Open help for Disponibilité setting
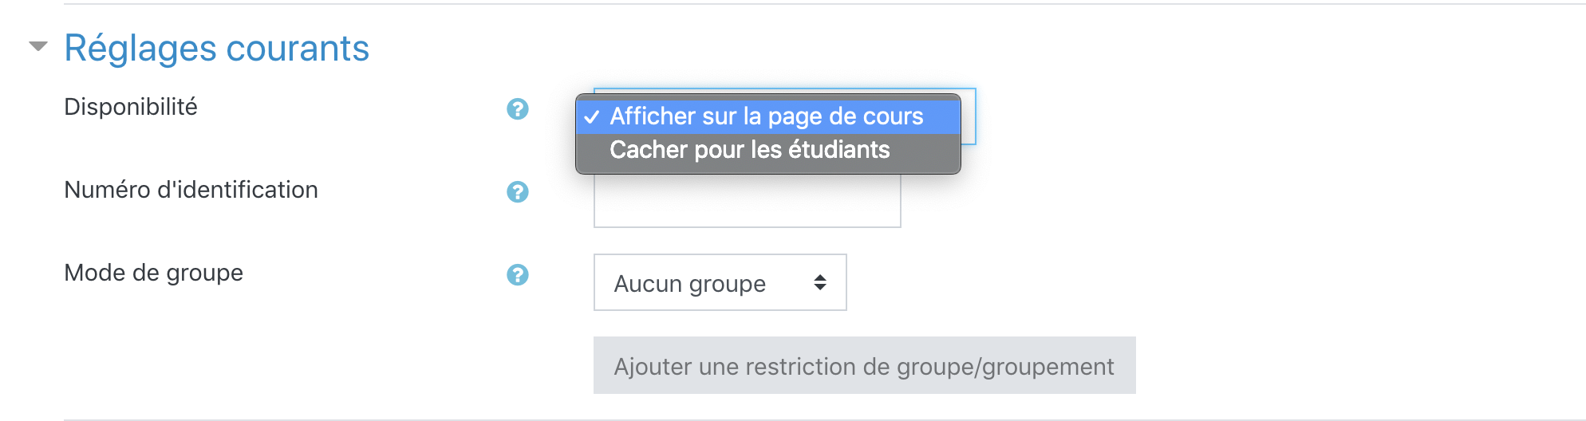The height and width of the screenshot is (421, 1586). [x=518, y=109]
